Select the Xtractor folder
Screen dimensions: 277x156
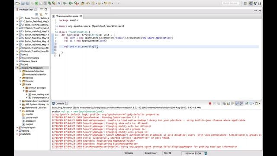click(x=28, y=81)
